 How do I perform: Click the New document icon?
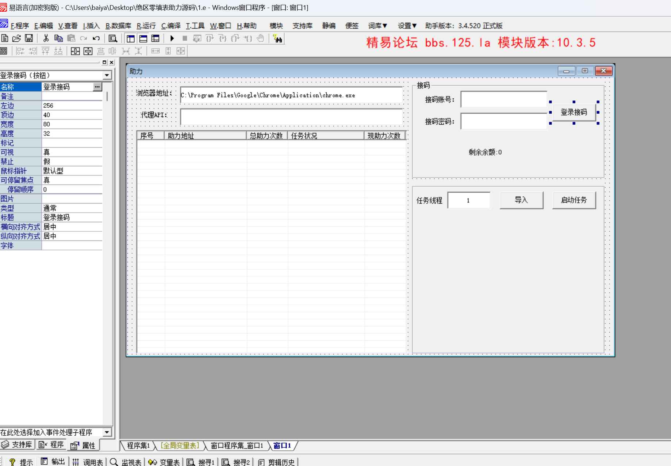click(x=5, y=38)
